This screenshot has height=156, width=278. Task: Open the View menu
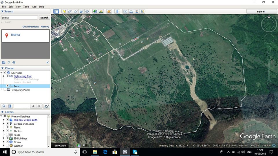[x=18, y=7]
